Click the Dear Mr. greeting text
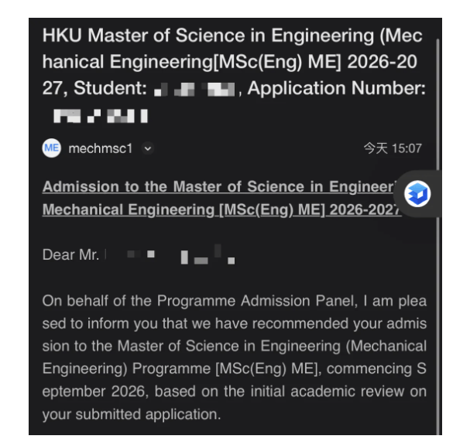The width and height of the screenshot is (470, 446). pyautogui.click(x=70, y=255)
